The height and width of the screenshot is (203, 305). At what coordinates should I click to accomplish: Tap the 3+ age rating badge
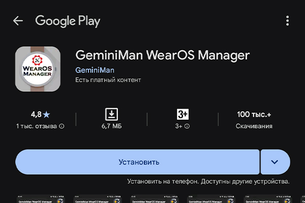point(182,114)
